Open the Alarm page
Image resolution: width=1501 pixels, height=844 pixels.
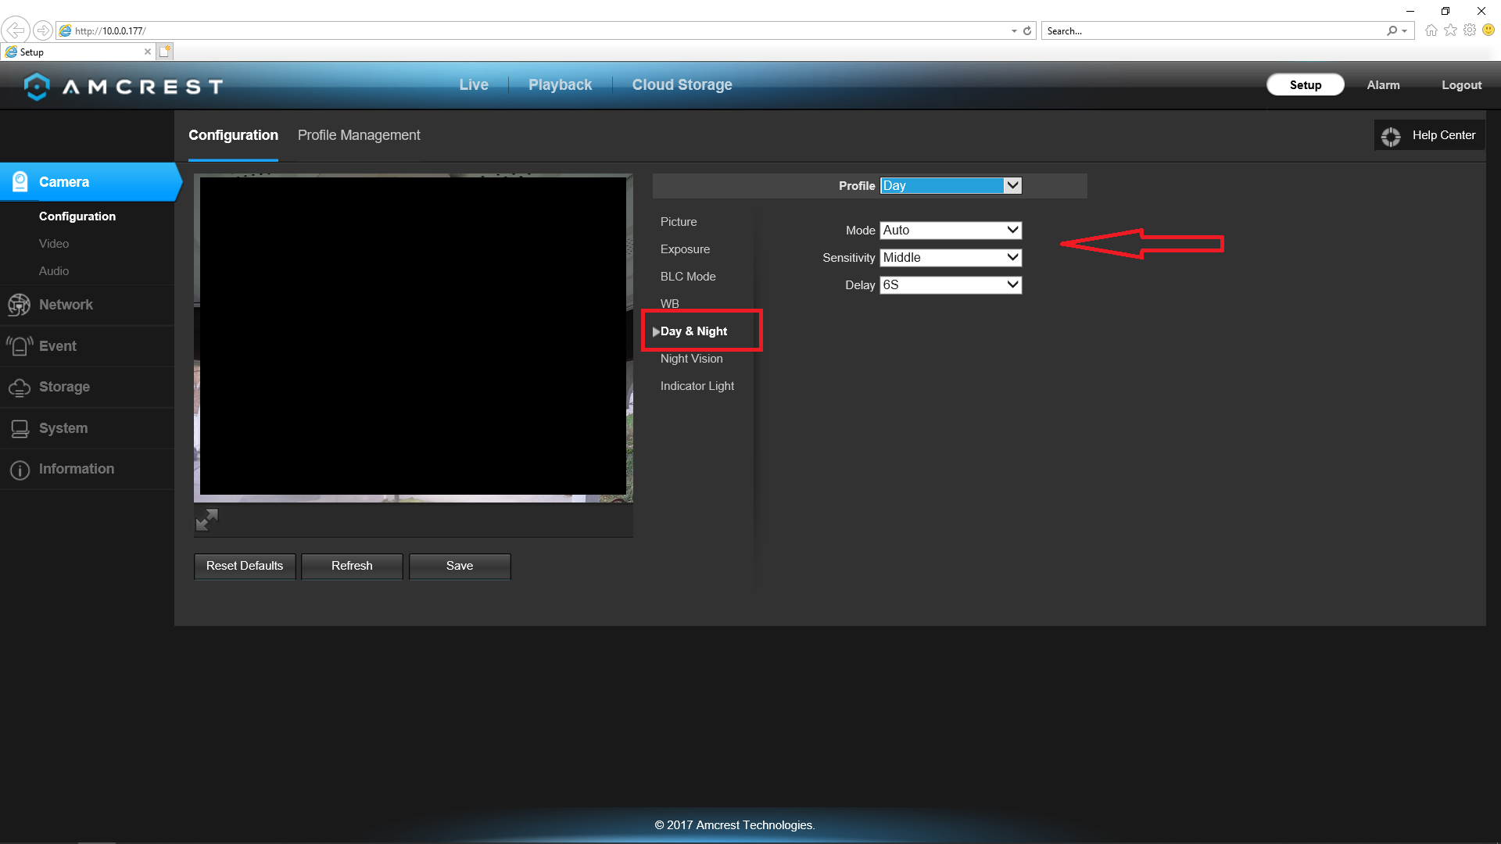(x=1383, y=84)
